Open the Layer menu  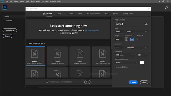point(22,2)
